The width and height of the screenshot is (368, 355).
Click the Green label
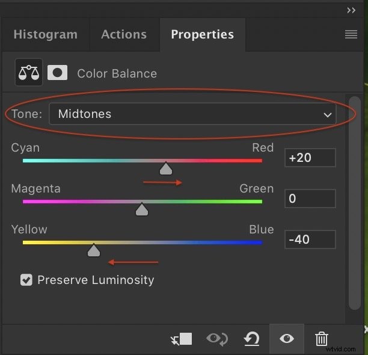tap(257, 188)
